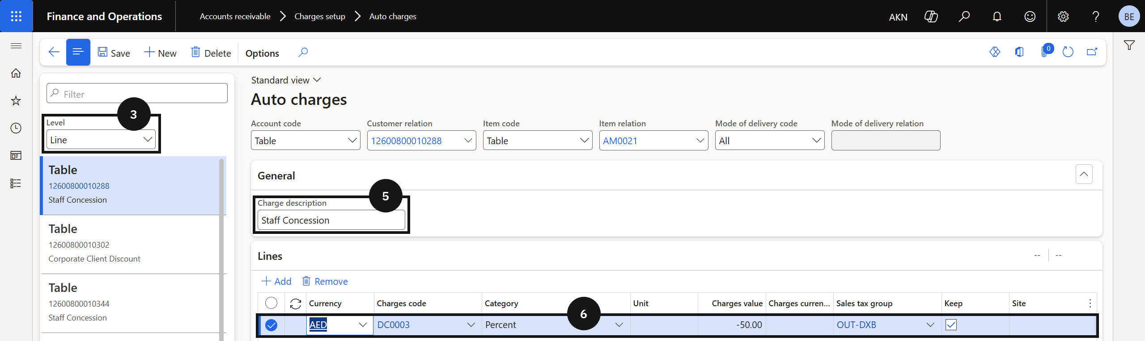Open the Item relation dropdown
Screen dimensions: 1145x341
(x=700, y=141)
